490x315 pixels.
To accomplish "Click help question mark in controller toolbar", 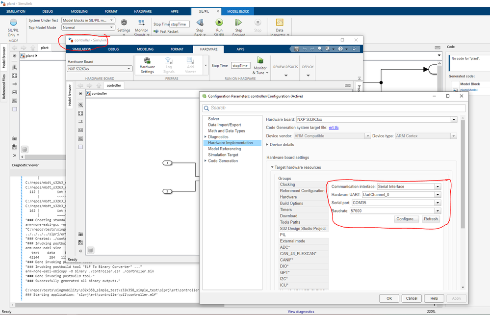I will [340, 49].
